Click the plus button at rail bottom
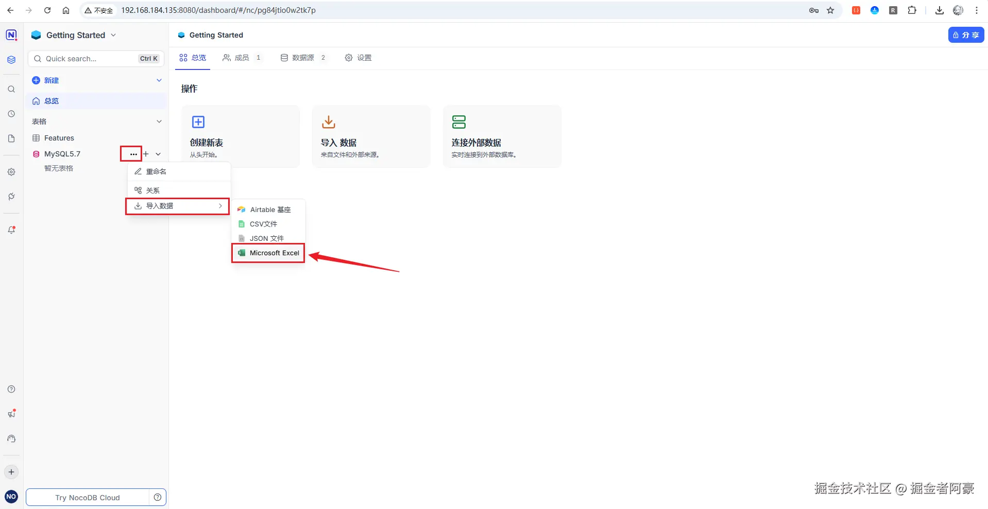Viewport: 988px width, 509px height. pos(11,472)
